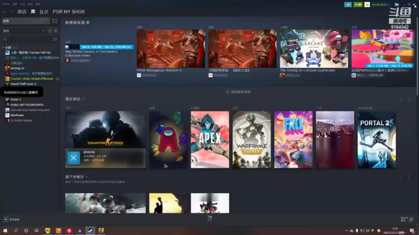The width and height of the screenshot is (419, 235).
Task: Select Counter-Strike: Global Offensive in list
Action: [32, 79]
